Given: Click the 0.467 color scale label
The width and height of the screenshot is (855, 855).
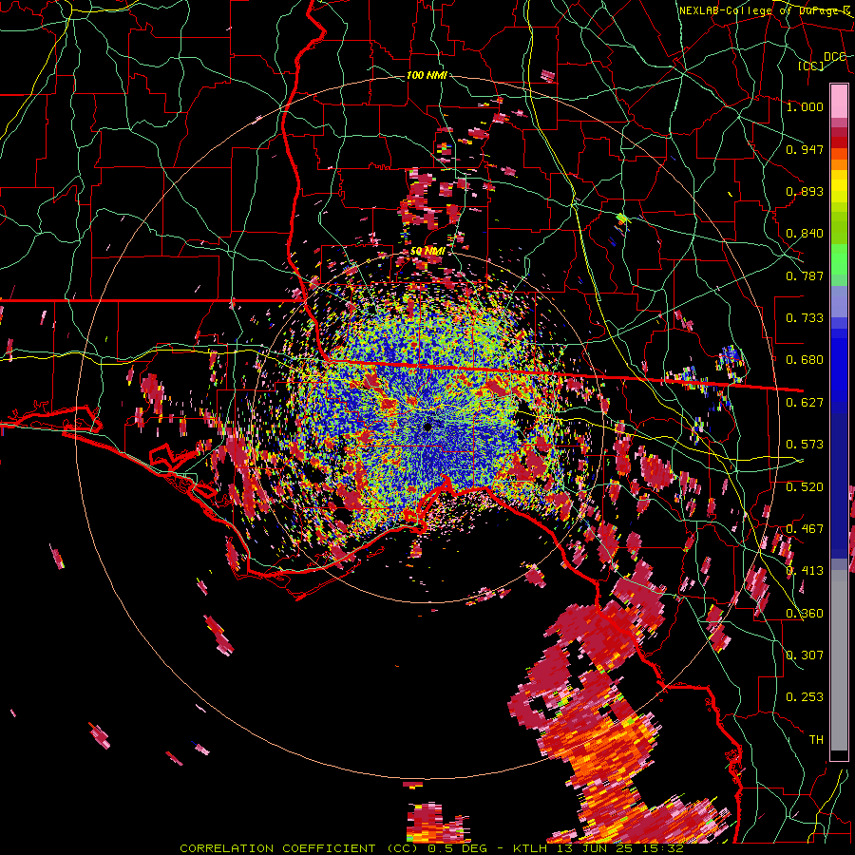Looking at the screenshot, I should click(x=805, y=529).
